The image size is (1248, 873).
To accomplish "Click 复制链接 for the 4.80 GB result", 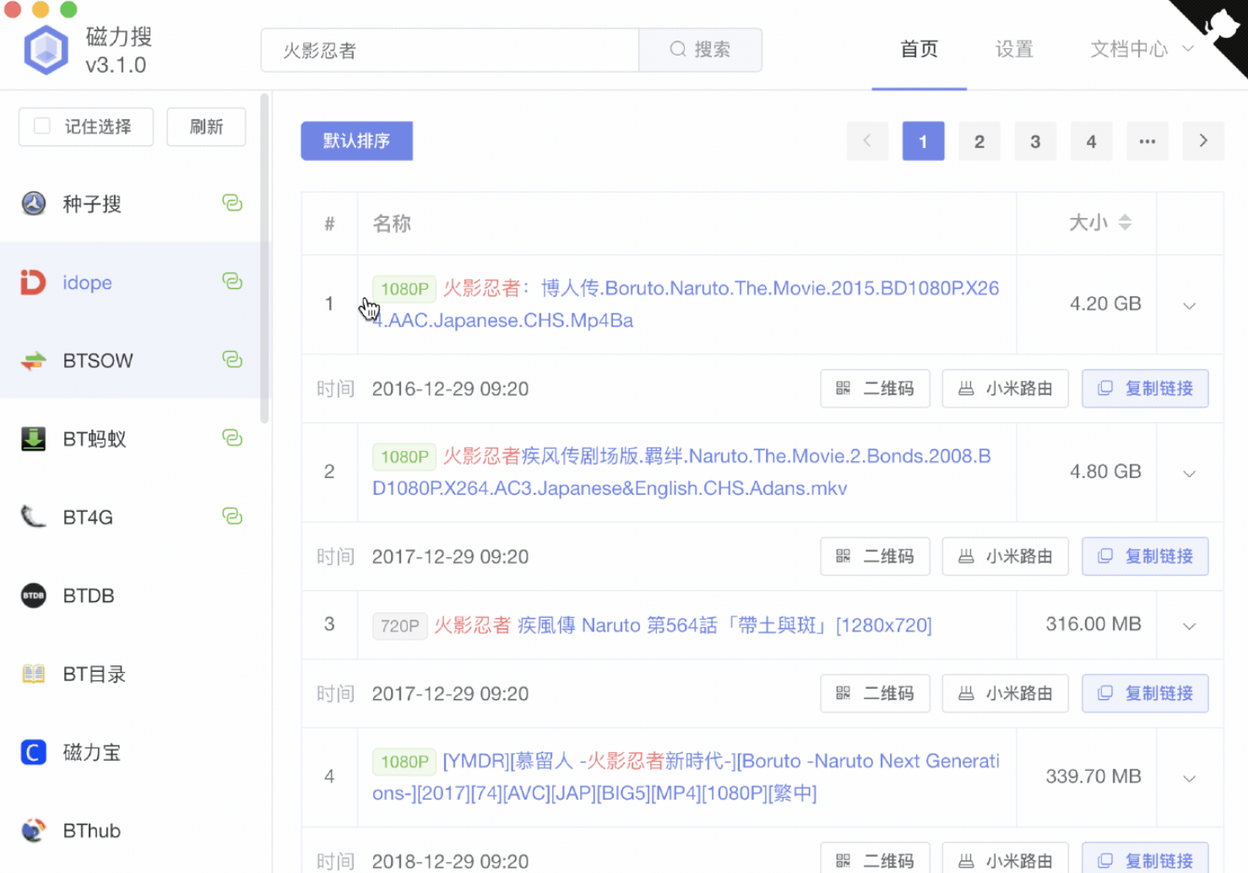I will (1145, 556).
